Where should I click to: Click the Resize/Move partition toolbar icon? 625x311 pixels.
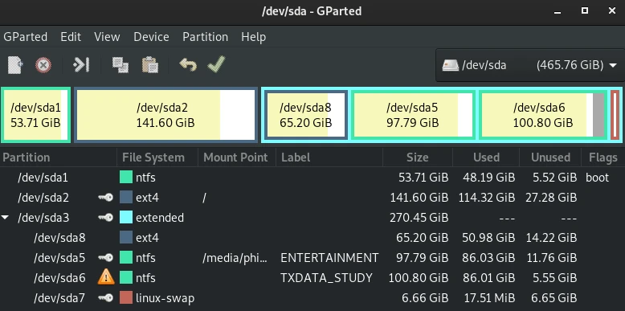point(81,64)
